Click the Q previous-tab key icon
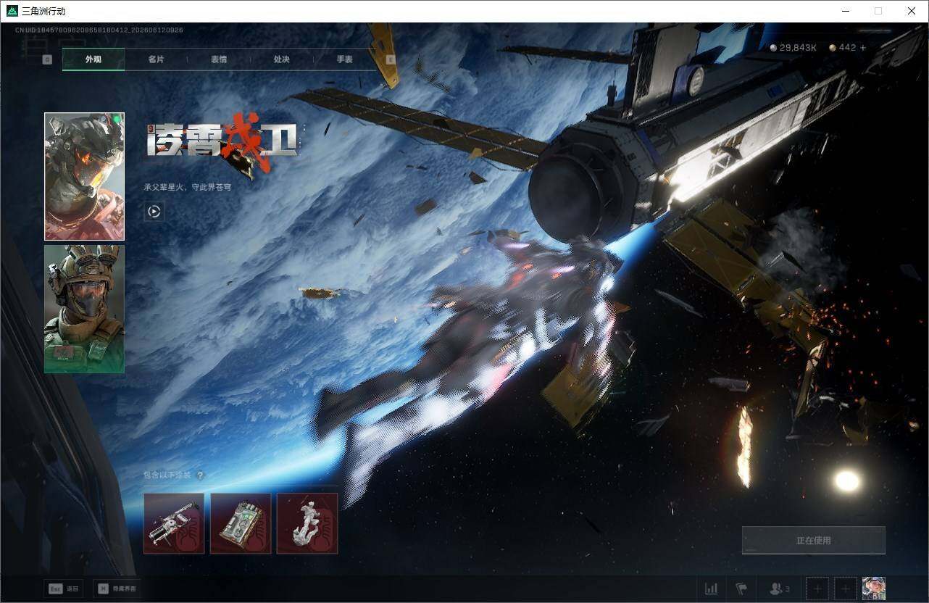 click(x=47, y=59)
